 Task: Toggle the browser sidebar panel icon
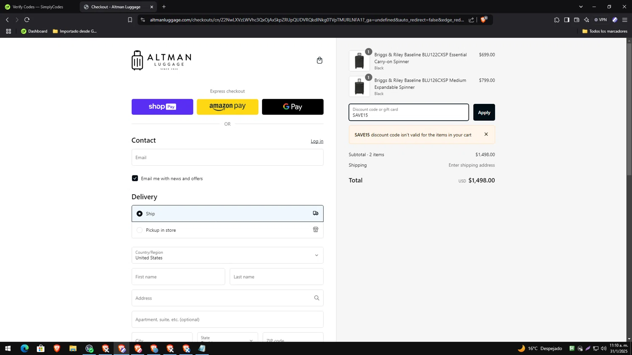pos(567,20)
